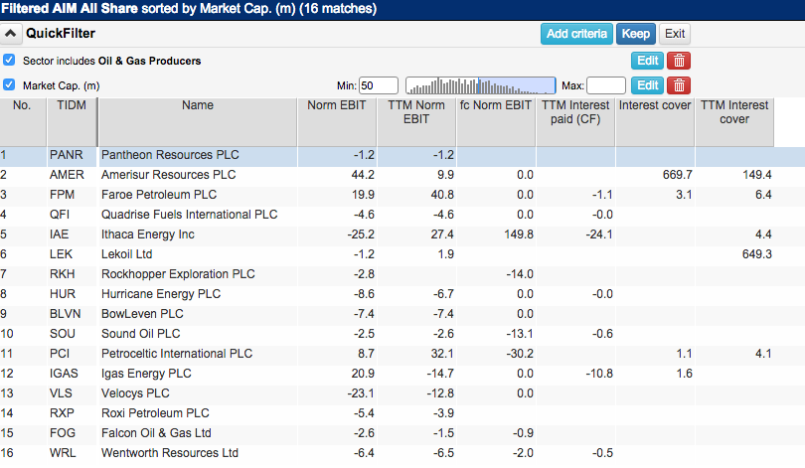Sort by the Interest cover column header
The height and width of the screenshot is (468, 805).
point(655,122)
